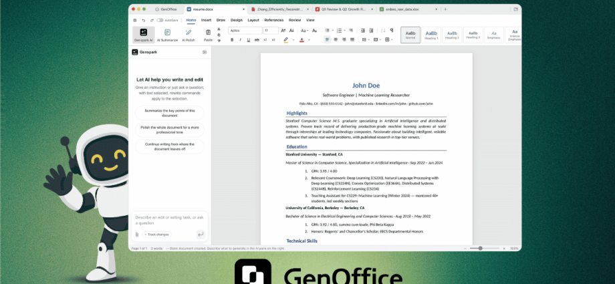Click the Genspark prompt input field
This screenshot has height=284, width=615.
[169, 220]
